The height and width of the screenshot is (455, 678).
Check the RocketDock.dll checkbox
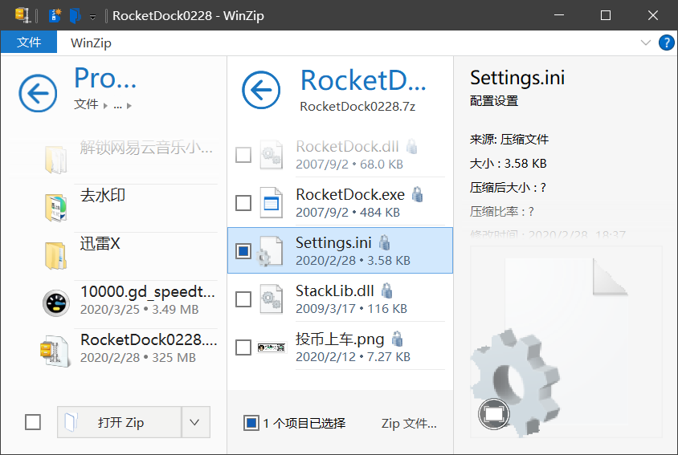(x=243, y=155)
